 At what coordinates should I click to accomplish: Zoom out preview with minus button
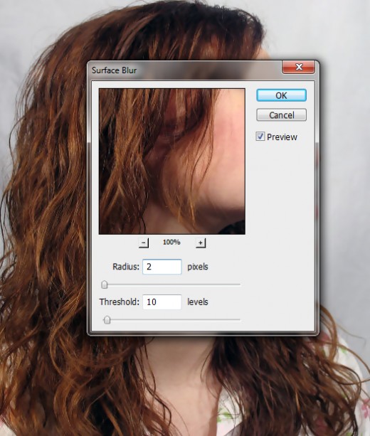[x=144, y=243]
